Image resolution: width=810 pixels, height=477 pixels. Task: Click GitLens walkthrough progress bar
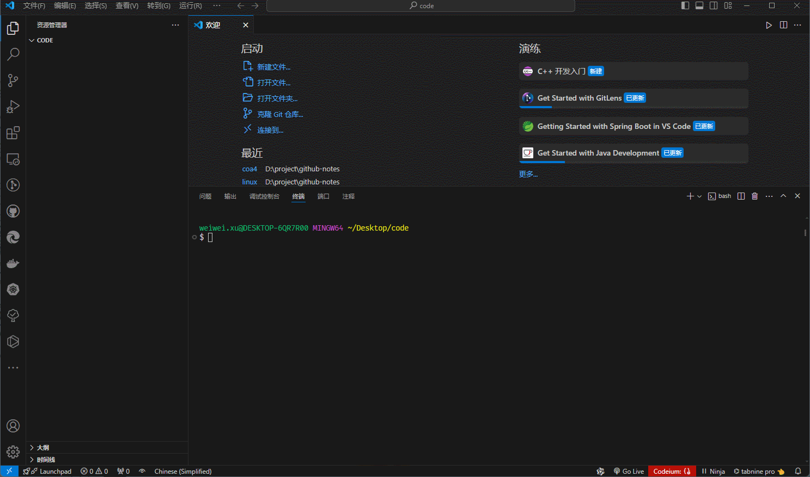coord(535,108)
